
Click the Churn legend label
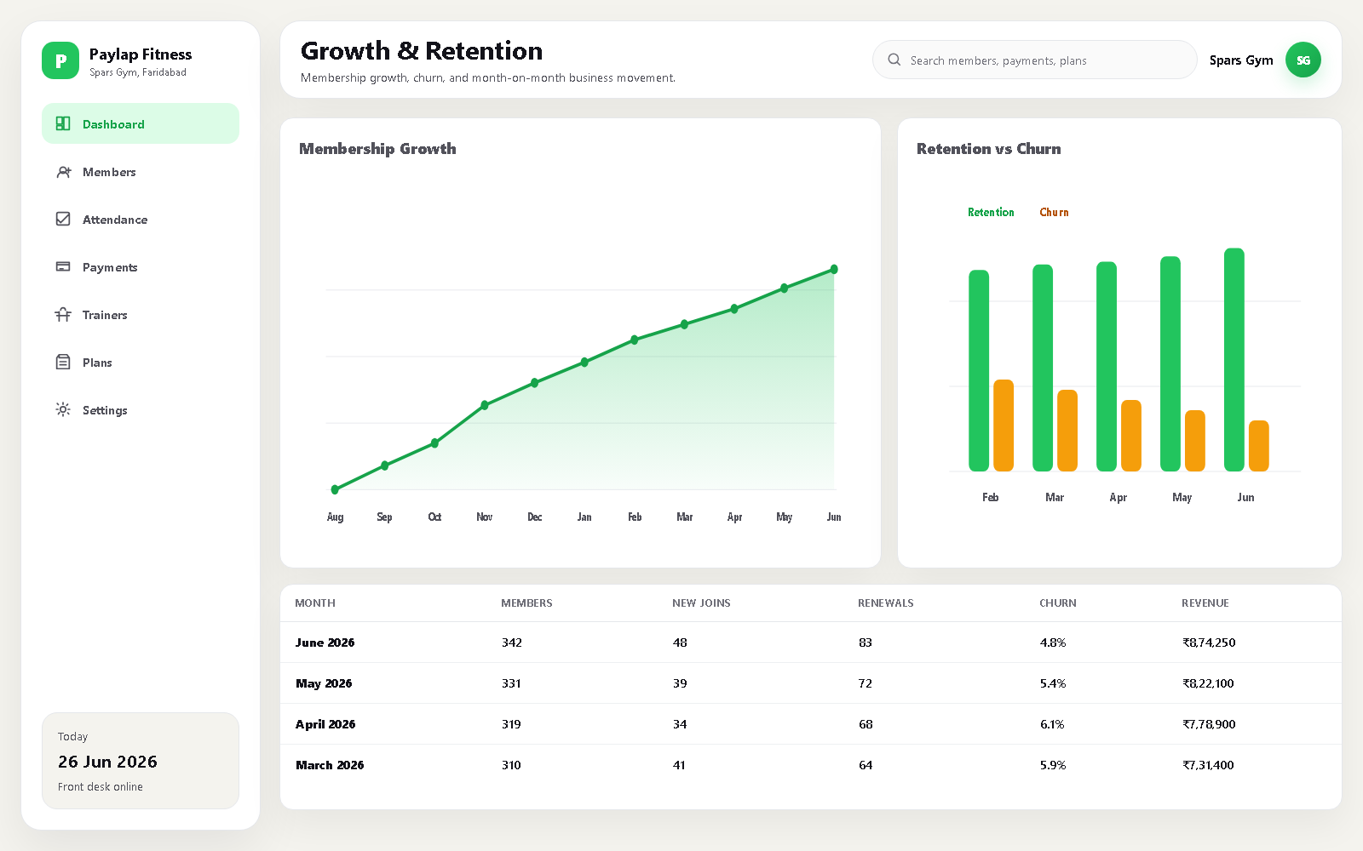pos(1054,212)
